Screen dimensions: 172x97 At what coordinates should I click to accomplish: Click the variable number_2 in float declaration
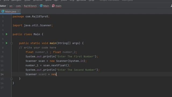tap(69, 52)
